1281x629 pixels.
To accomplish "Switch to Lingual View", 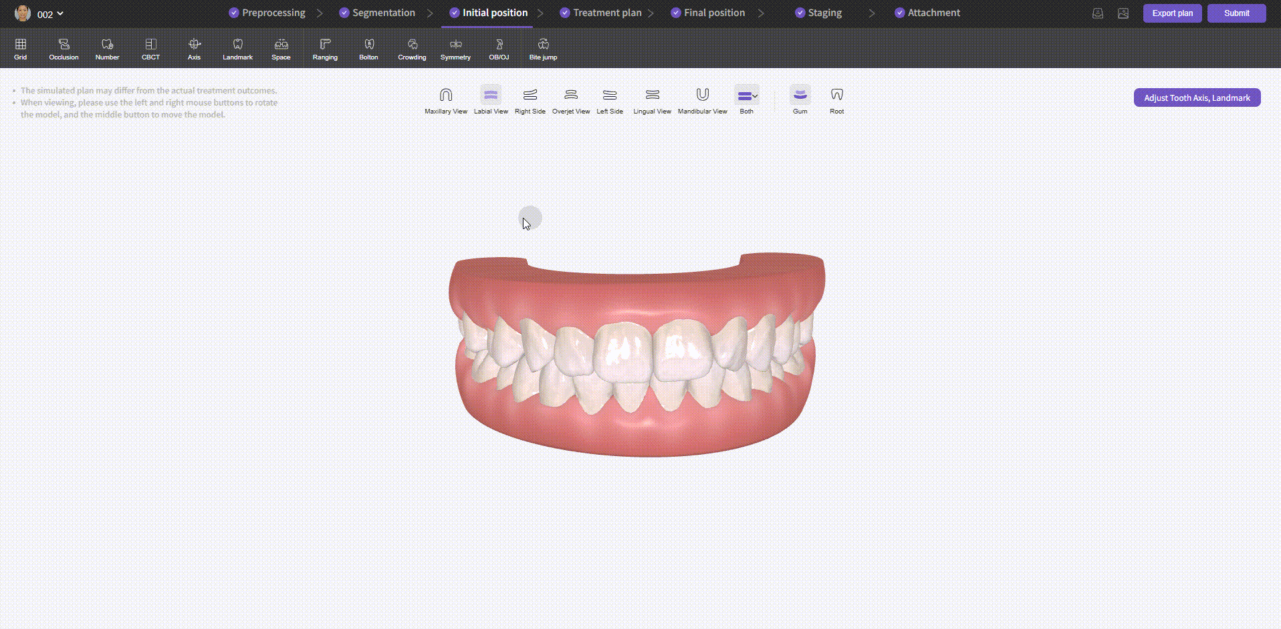I will (x=652, y=101).
